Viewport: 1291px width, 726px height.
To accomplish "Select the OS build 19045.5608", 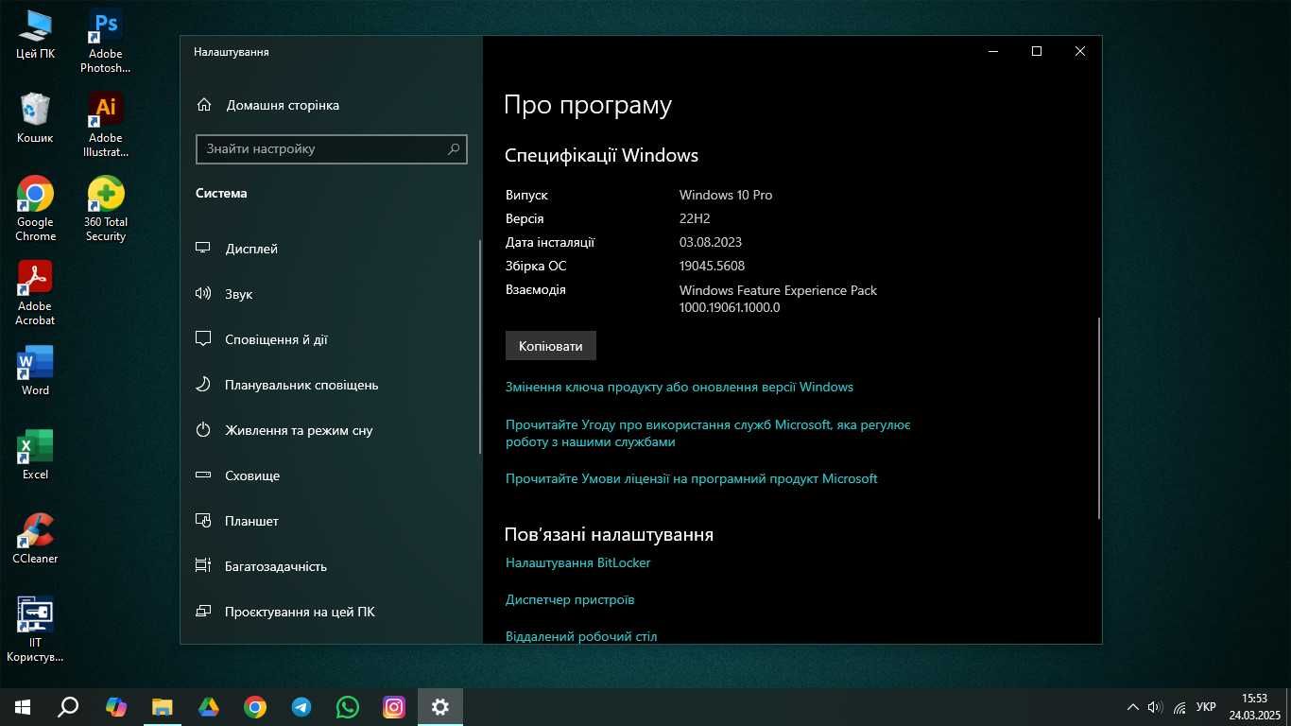I will tap(712, 266).
